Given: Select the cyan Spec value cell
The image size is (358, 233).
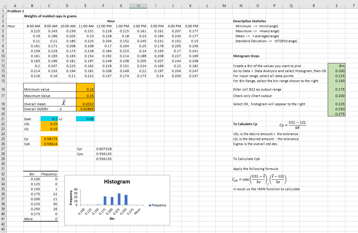Looking at the screenshot, I should coord(49,119).
